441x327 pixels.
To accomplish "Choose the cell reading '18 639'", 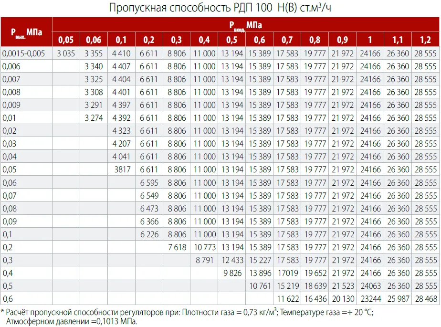I will pyautogui.click(x=315, y=286).
